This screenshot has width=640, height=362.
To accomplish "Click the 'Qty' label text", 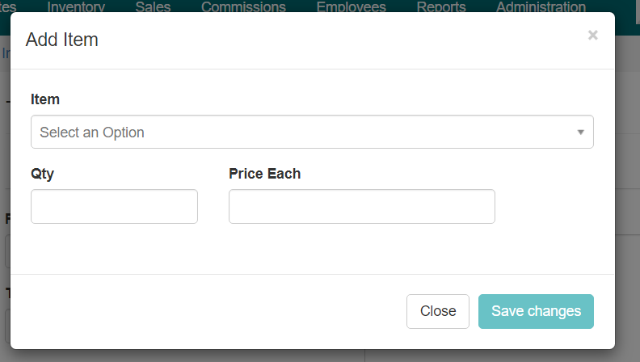I will [x=42, y=174].
